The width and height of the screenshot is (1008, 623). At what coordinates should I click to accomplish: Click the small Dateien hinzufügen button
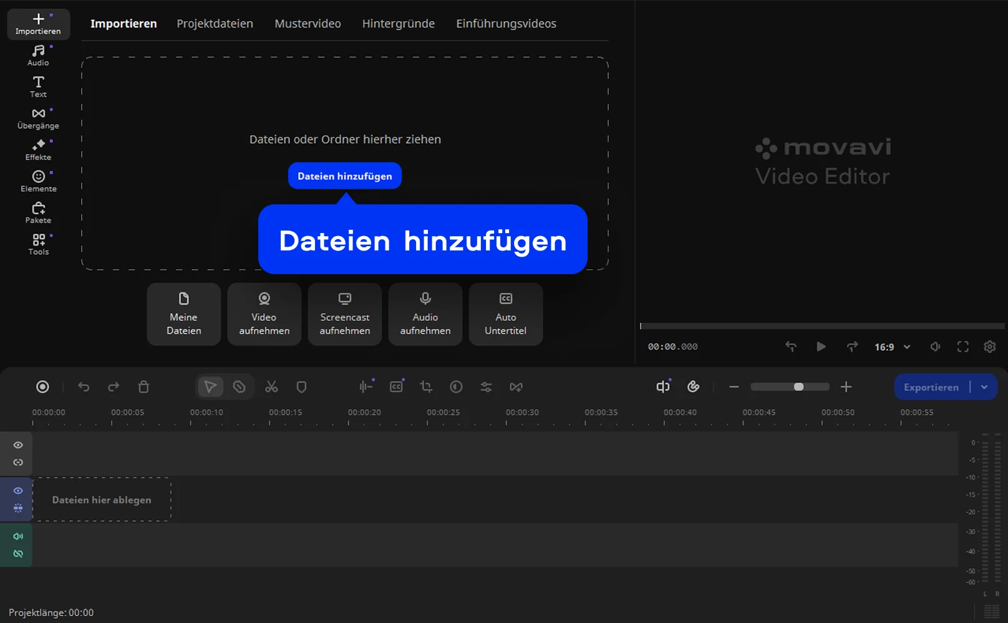(x=344, y=176)
